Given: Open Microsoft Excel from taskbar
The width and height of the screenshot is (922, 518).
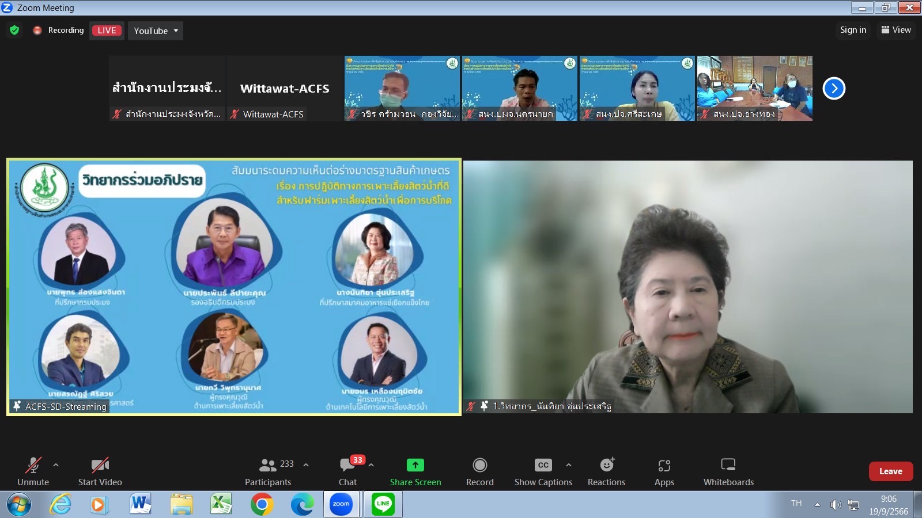Looking at the screenshot, I should tap(221, 504).
